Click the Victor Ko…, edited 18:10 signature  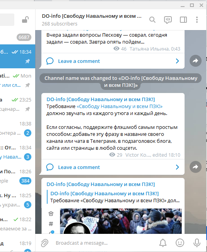click(153, 155)
